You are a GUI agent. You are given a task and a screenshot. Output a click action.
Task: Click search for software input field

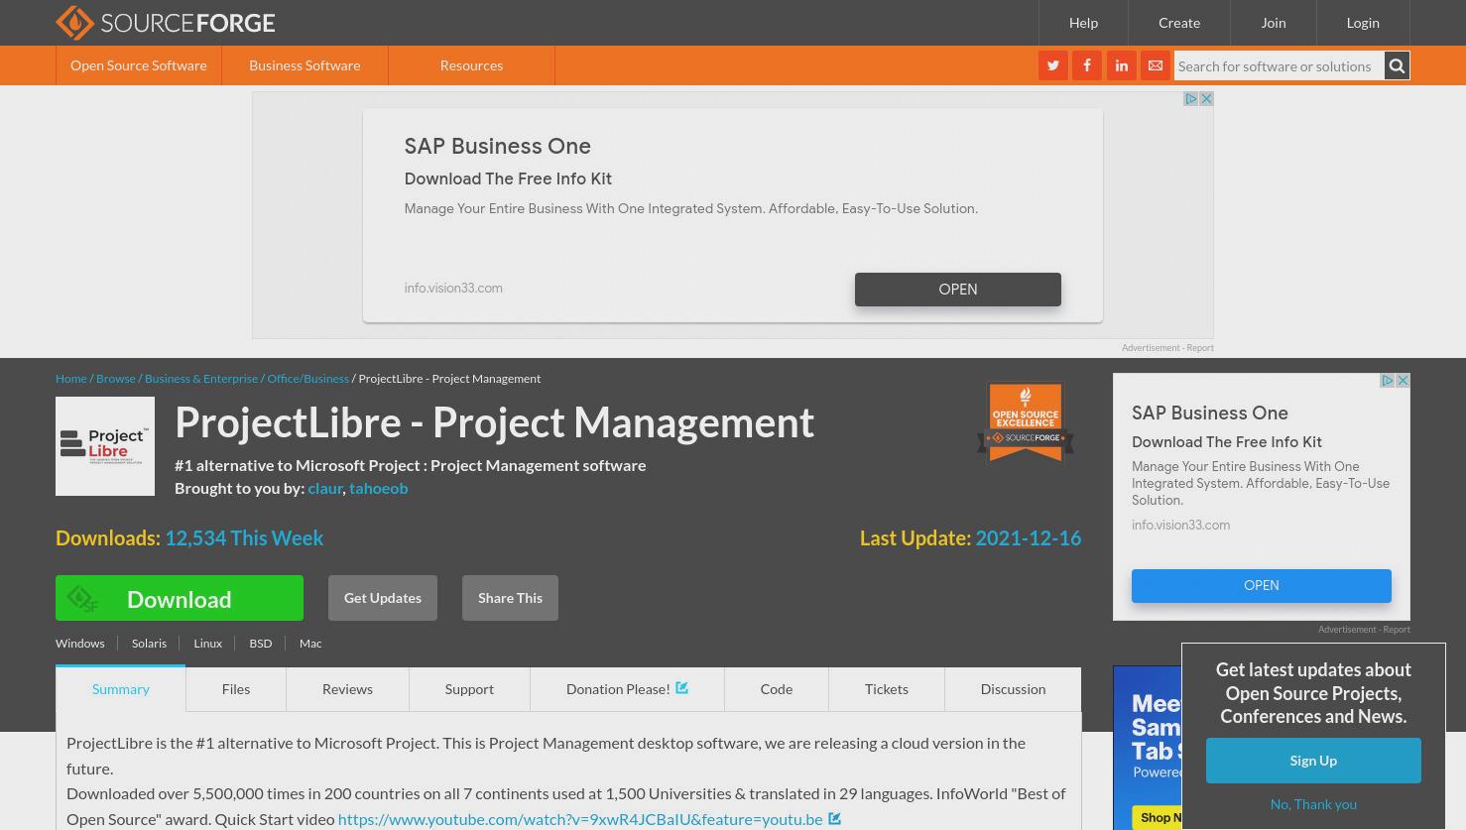[1279, 65]
